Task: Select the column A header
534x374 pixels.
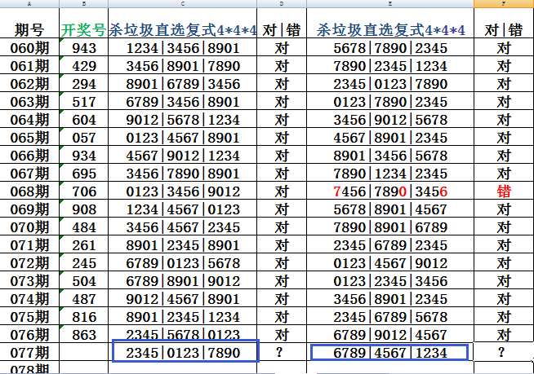Action: [29, 5]
